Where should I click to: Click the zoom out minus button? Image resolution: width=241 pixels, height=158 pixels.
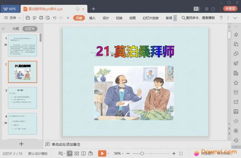point(128,154)
